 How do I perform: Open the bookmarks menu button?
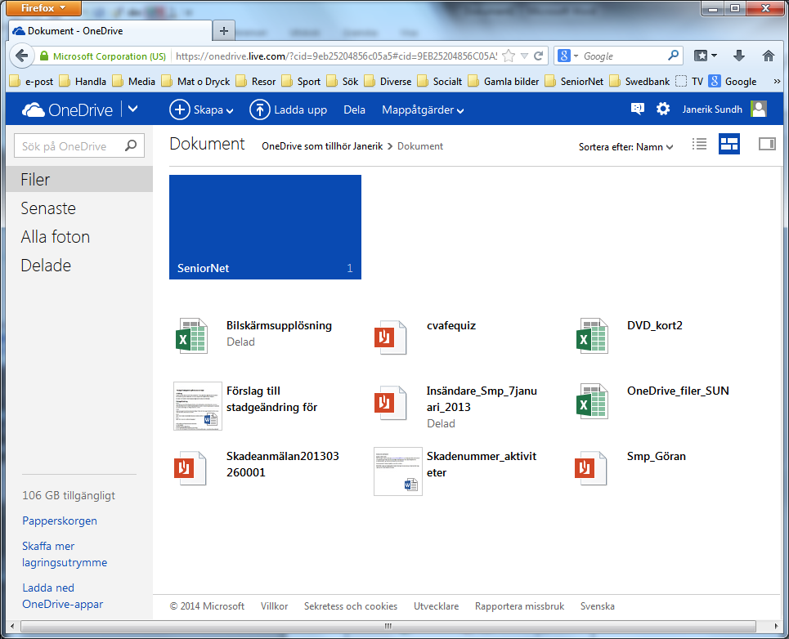coord(705,56)
